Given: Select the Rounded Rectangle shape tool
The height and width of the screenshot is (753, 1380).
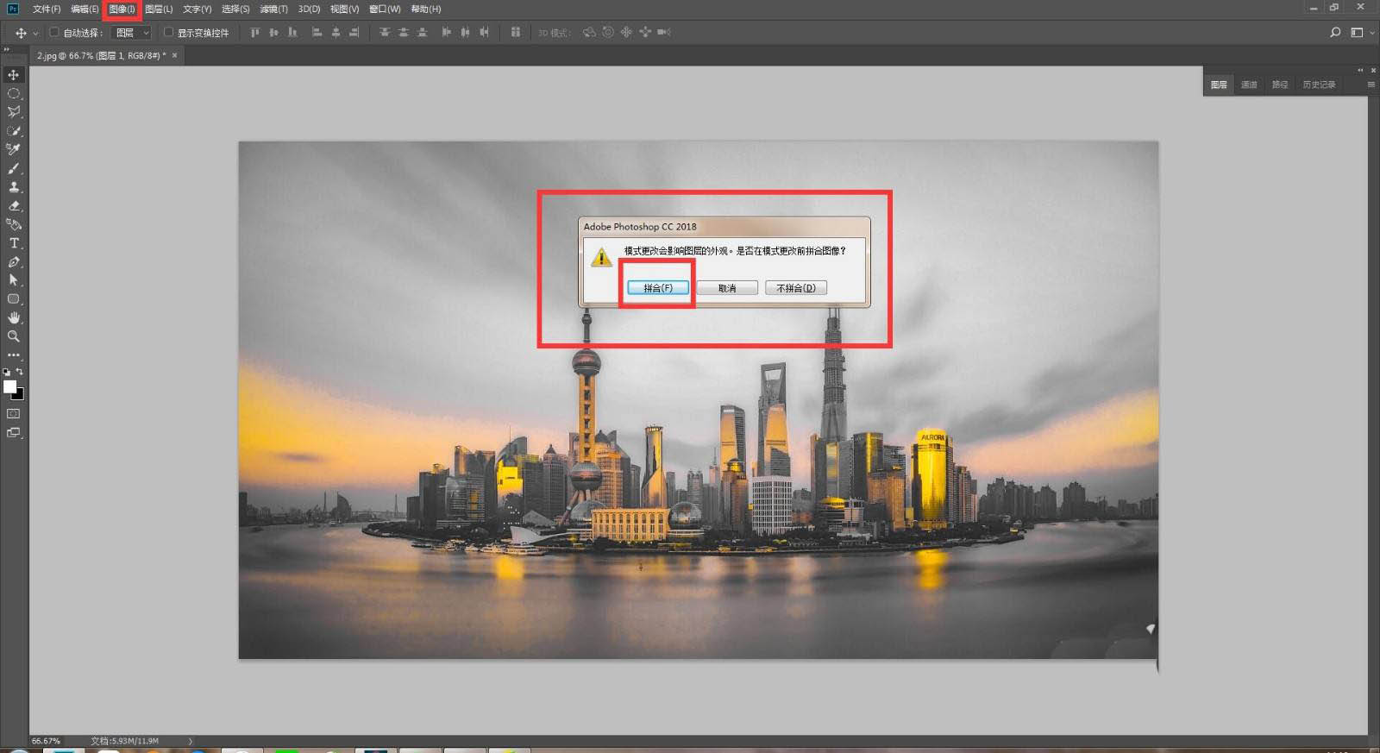Looking at the screenshot, I should click(x=14, y=299).
